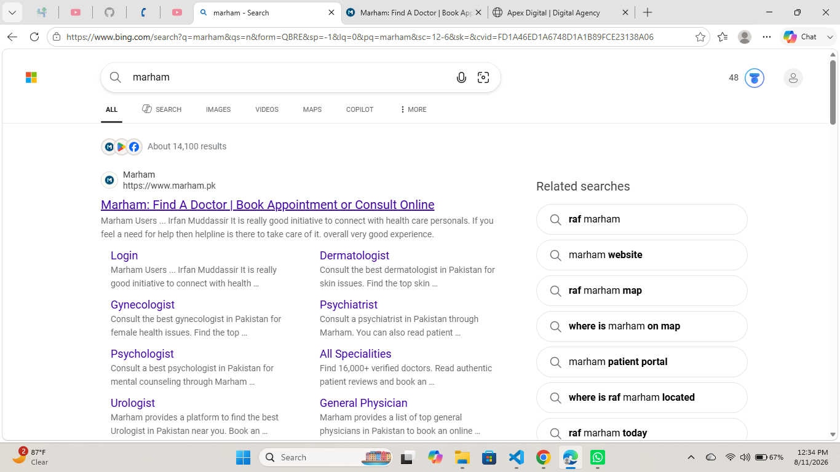
Task: Click the 'About 14,100 results' text
Action: pos(187,146)
